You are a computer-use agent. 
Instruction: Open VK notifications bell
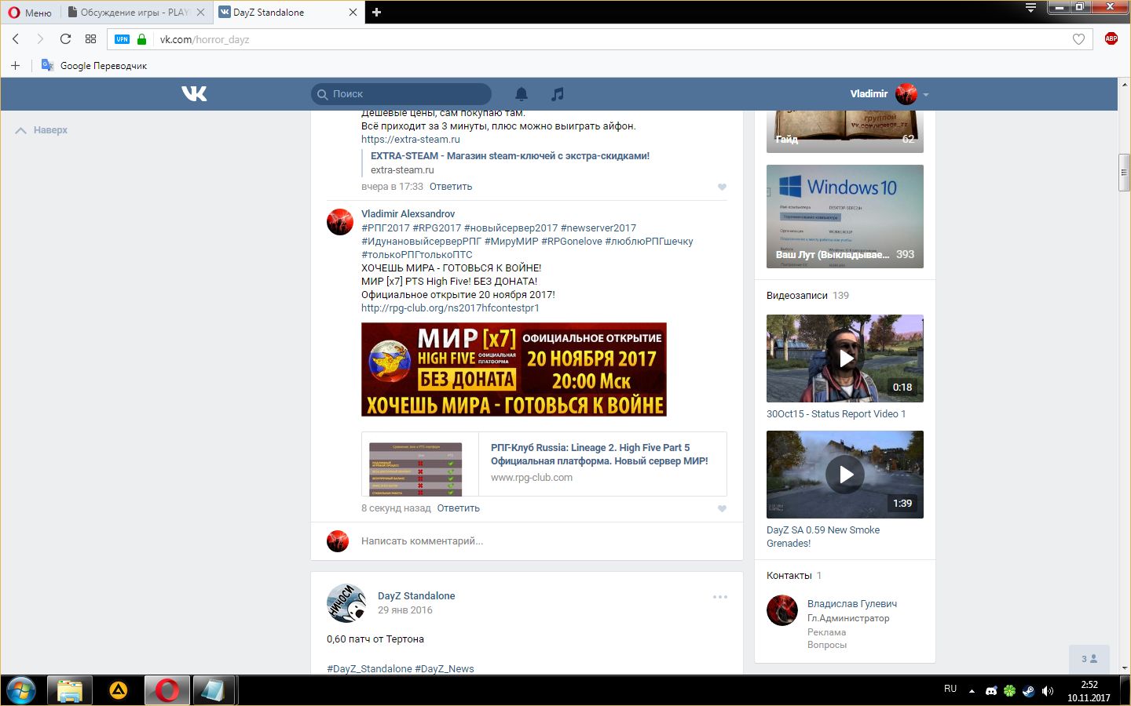tap(521, 94)
